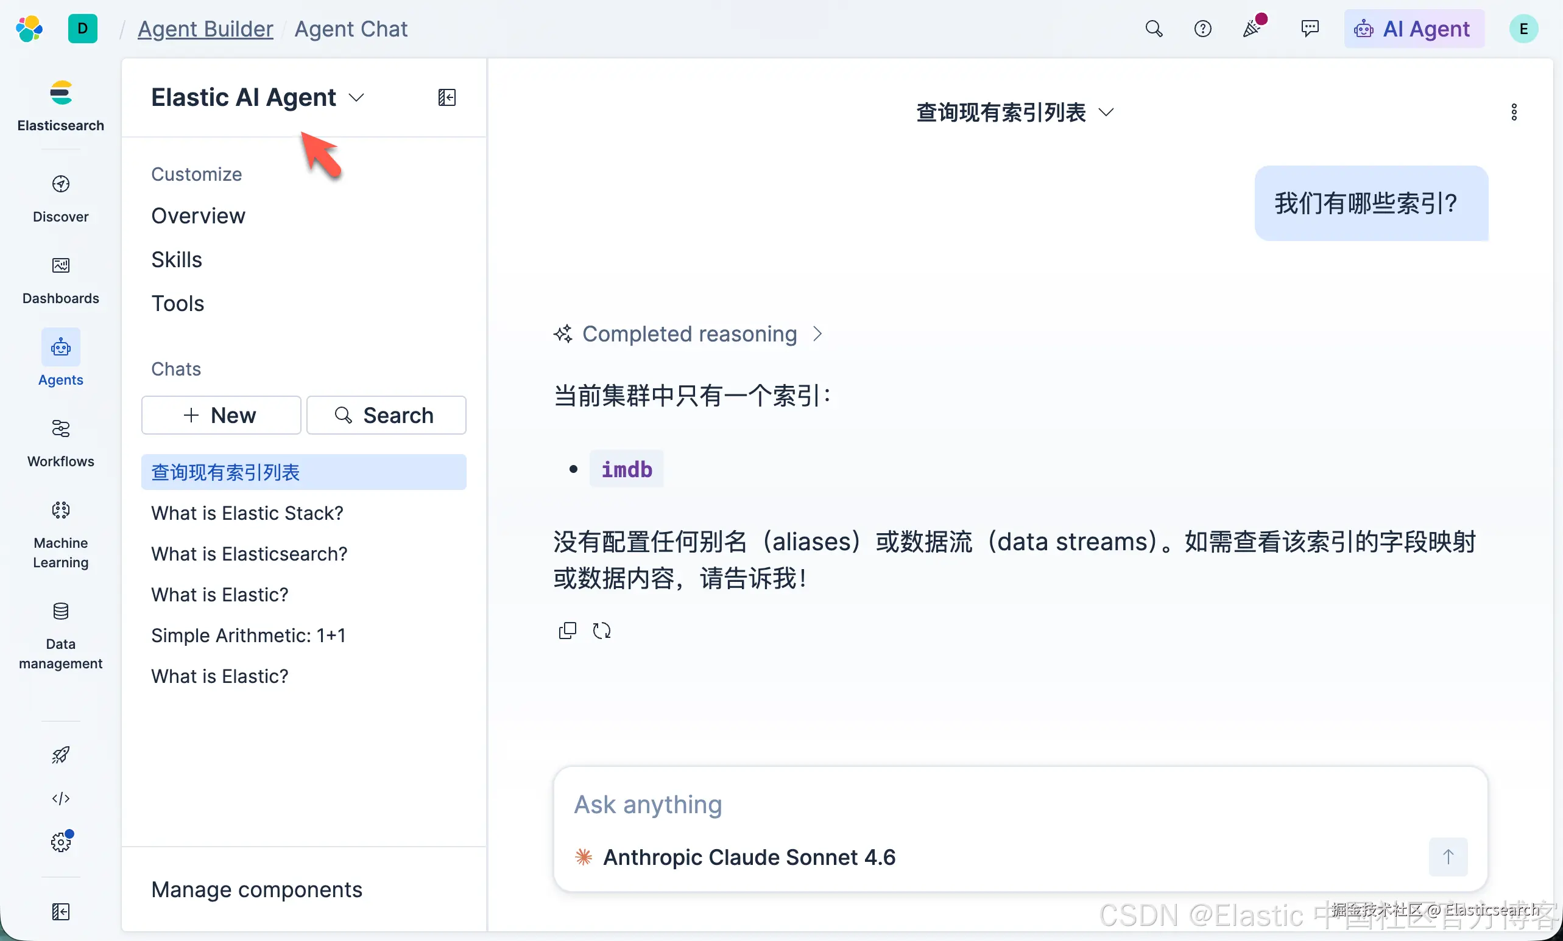Open the space selector D badge

(x=82, y=29)
